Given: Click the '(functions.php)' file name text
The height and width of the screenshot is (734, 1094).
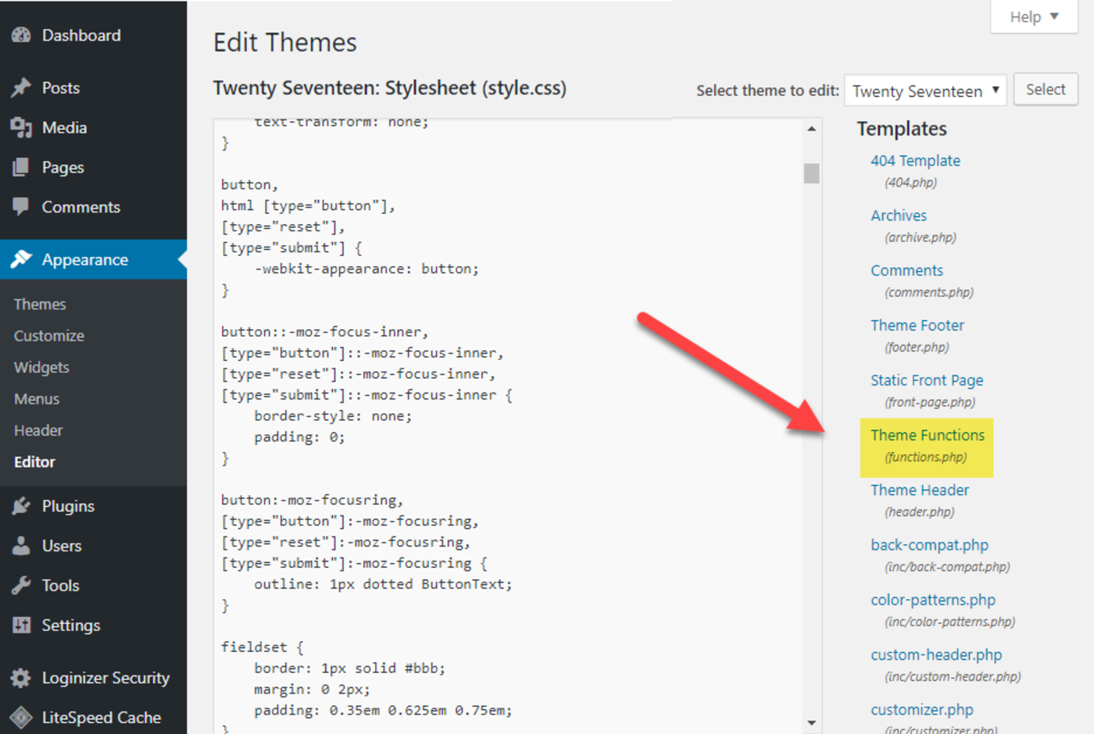Looking at the screenshot, I should [x=926, y=457].
